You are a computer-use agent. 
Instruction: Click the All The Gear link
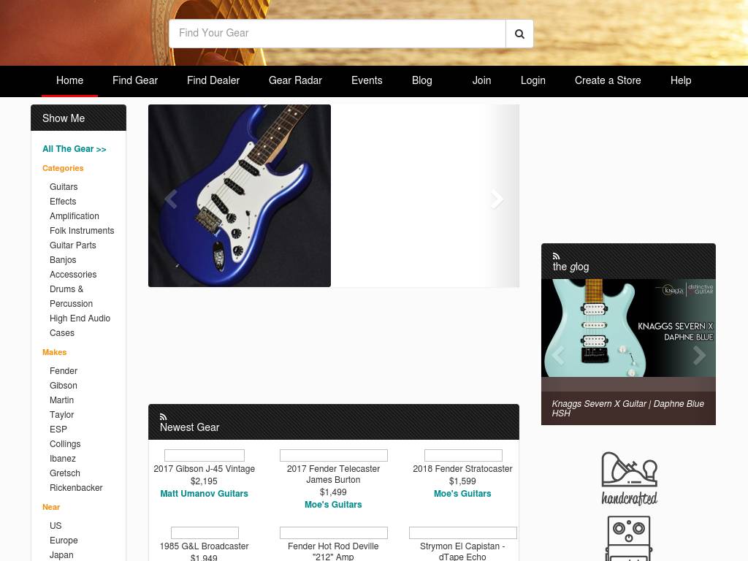point(75,149)
